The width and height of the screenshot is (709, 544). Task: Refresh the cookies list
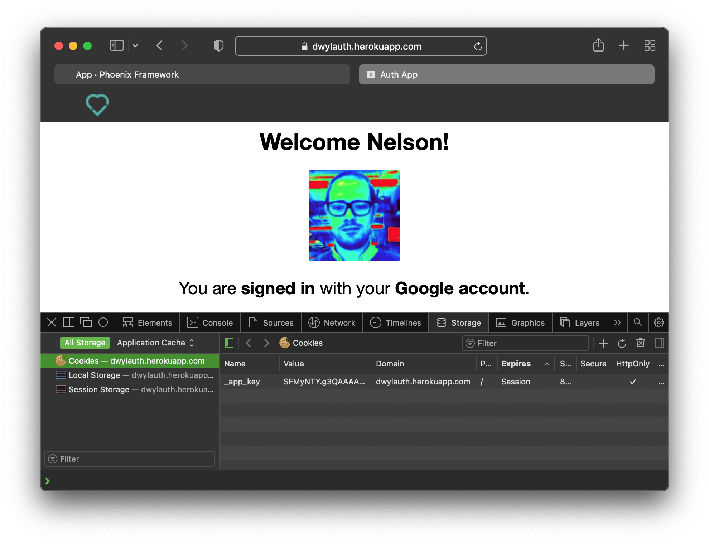click(x=622, y=343)
